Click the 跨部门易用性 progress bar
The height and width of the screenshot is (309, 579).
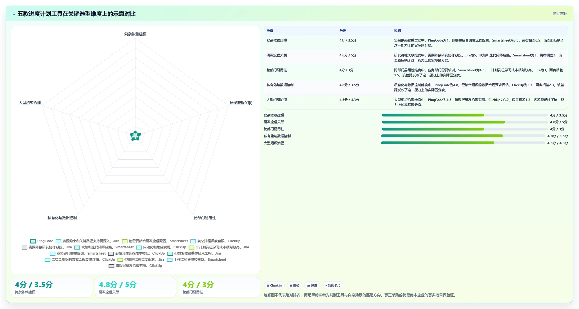(465, 129)
